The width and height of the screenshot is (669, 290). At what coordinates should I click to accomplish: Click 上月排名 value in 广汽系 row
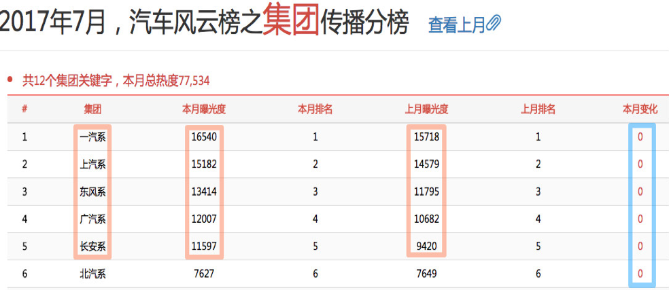(x=538, y=219)
